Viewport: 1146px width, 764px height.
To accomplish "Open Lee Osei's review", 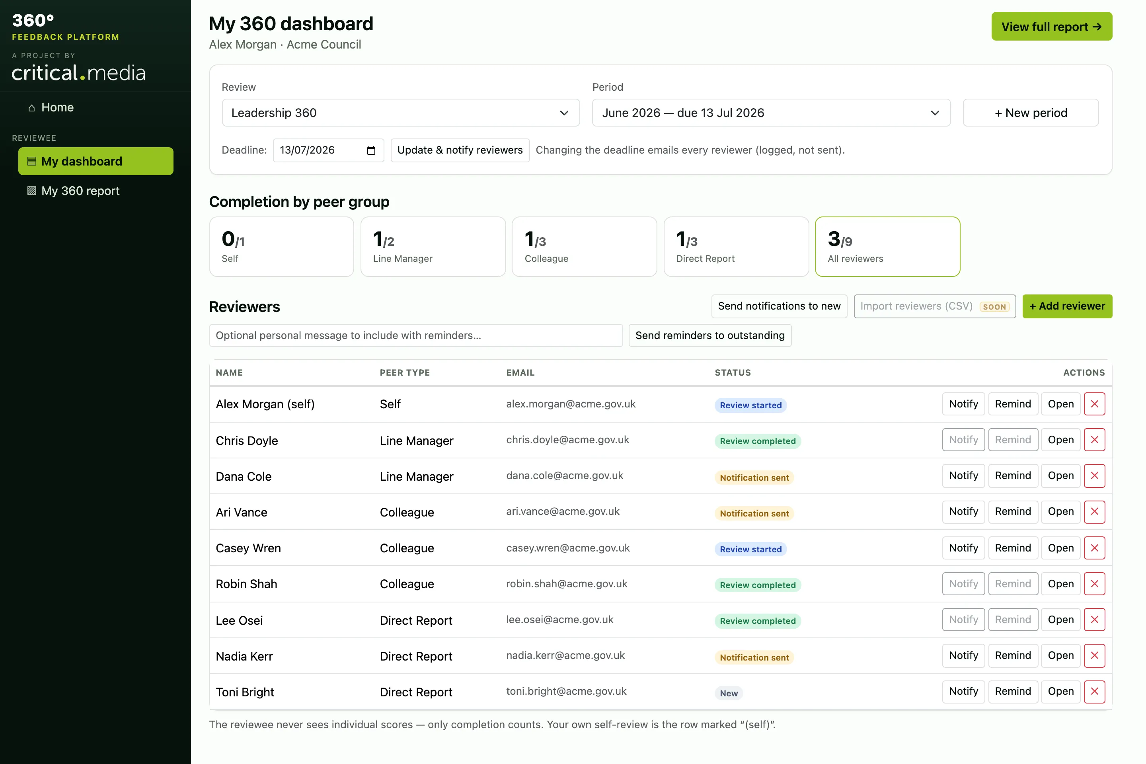I will tap(1061, 620).
